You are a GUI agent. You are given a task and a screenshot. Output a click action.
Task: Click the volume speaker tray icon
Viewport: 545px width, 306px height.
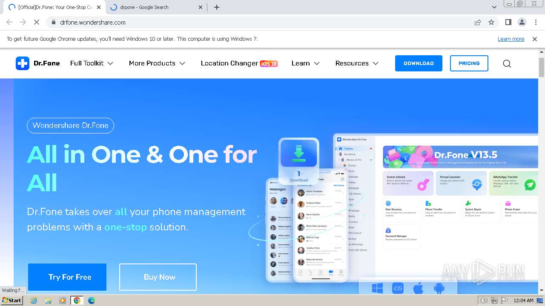484,300
